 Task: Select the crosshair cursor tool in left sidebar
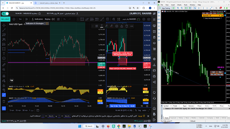coord(4,25)
